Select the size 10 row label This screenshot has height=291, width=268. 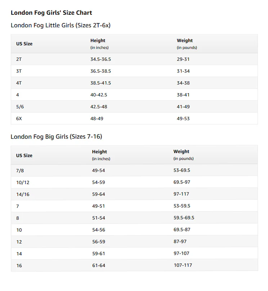tap(19, 230)
